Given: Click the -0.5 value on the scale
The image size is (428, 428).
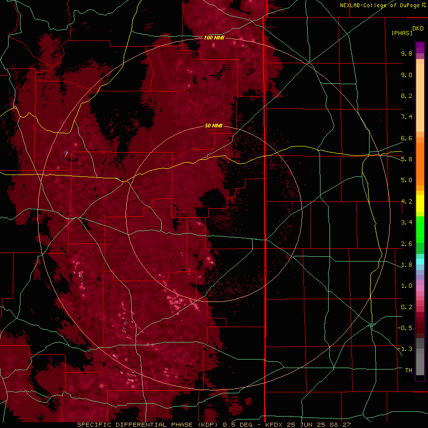Looking at the screenshot, I should coord(405,328).
